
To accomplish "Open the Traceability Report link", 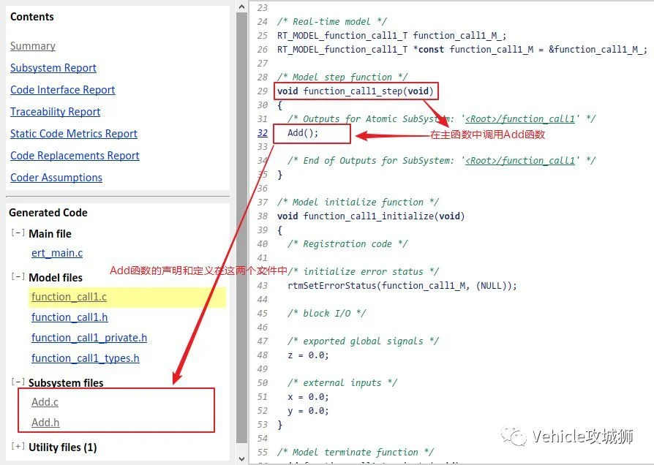I will [x=55, y=111].
